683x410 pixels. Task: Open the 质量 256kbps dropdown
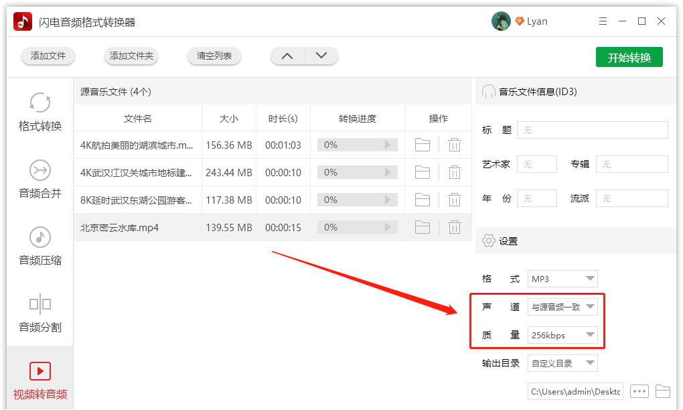pyautogui.click(x=562, y=335)
